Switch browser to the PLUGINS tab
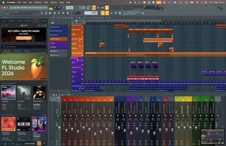Image resolution: width=226 pixels, height=146 pixels. [20, 21]
